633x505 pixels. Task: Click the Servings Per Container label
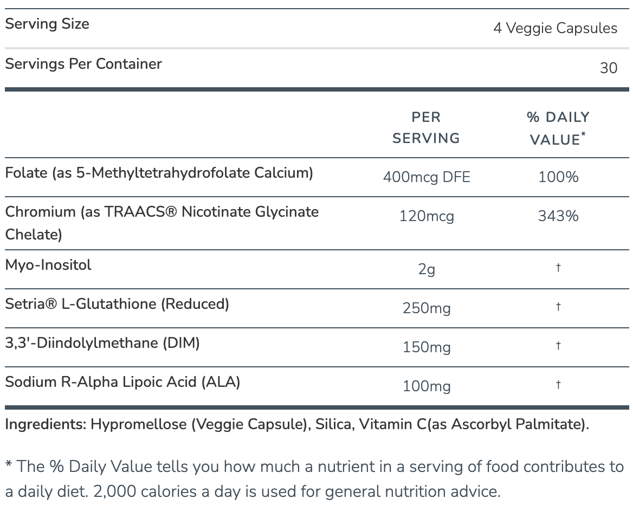(83, 64)
